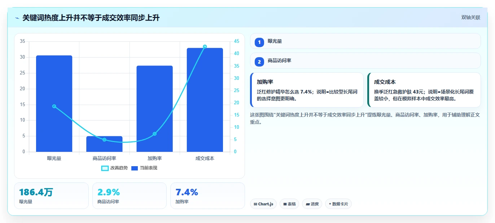Viewport: 495px width, 223px height.
Task: Open the 7.4% 加购率 stat card
Action: (x=207, y=196)
